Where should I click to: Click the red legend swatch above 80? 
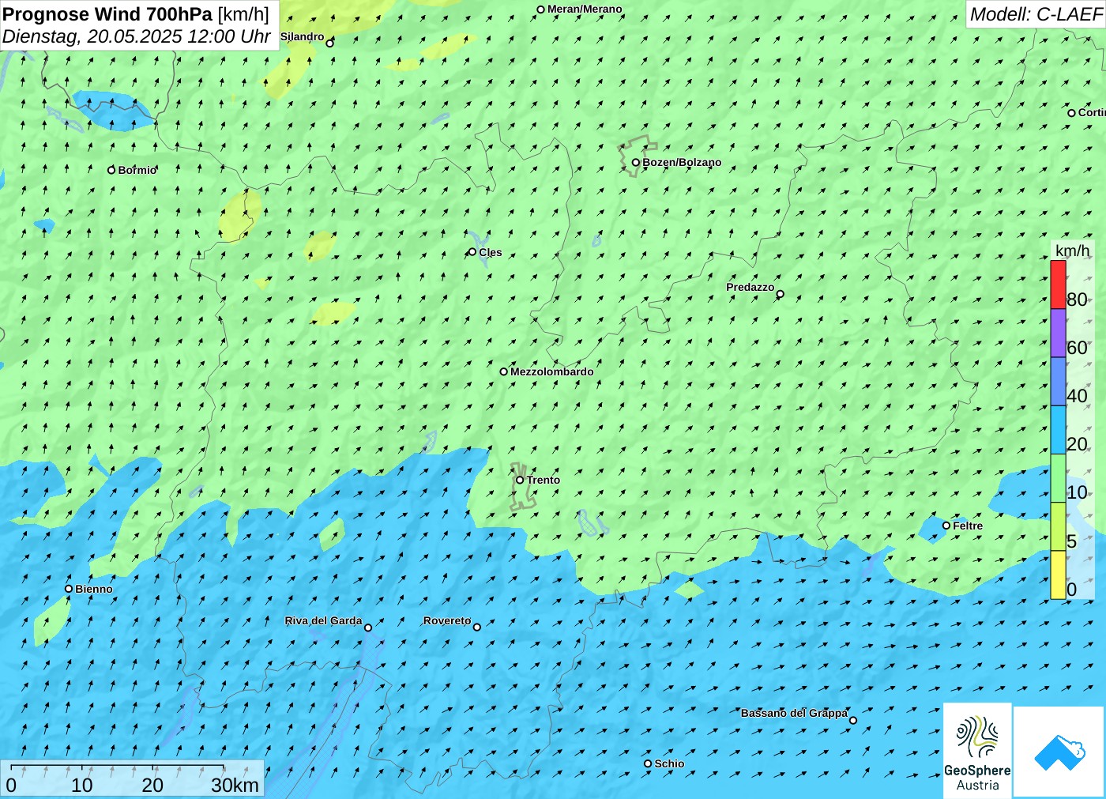coord(1058,285)
